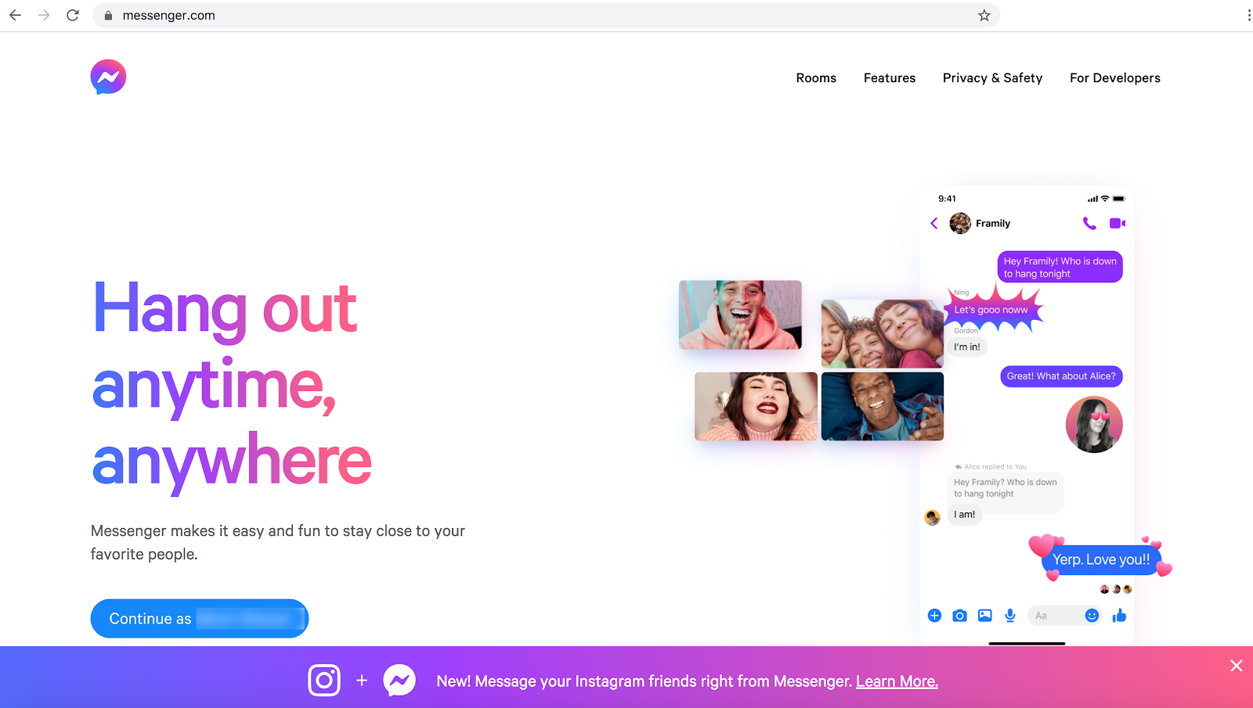Screen dimensions: 1253x708
Task: Click the microphone icon in the chat bar
Action: 1010,616
